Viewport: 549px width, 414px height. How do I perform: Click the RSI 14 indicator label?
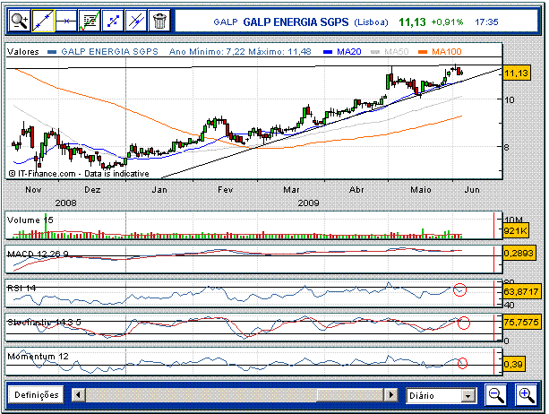(23, 288)
